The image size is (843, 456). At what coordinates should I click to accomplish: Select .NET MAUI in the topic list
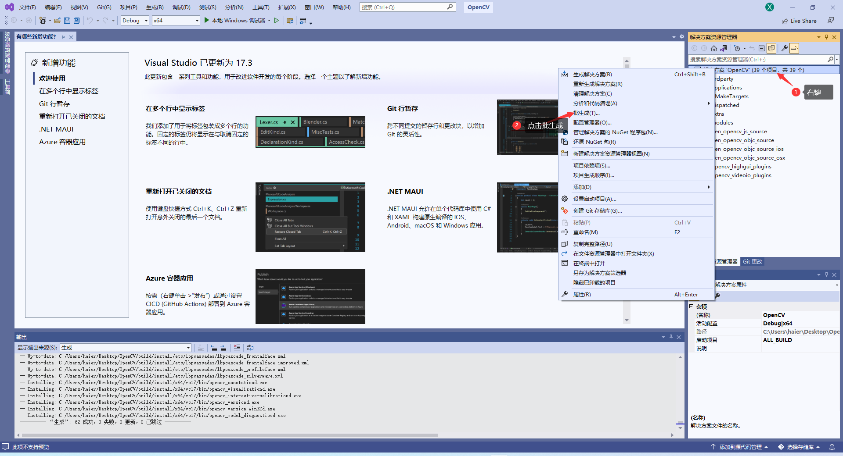pyautogui.click(x=56, y=129)
